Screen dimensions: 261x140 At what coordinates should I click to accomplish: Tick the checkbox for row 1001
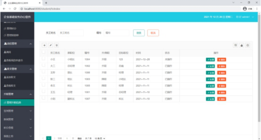[43, 91]
